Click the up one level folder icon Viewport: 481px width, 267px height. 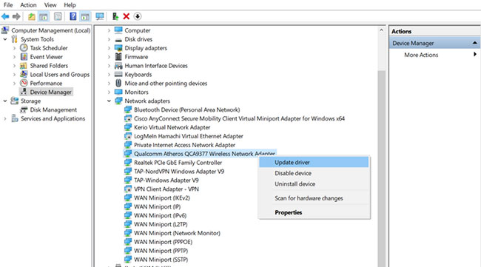(32, 16)
